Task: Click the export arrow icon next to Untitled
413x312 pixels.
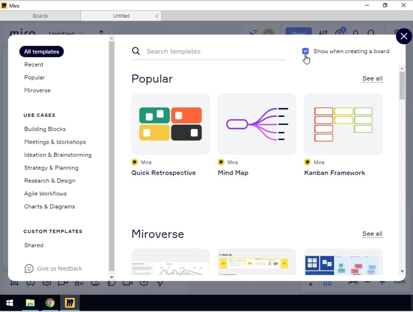Action: coord(101,32)
